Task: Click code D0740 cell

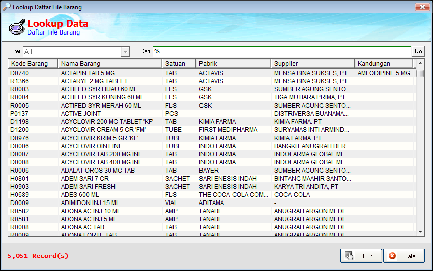Action: click(20, 73)
